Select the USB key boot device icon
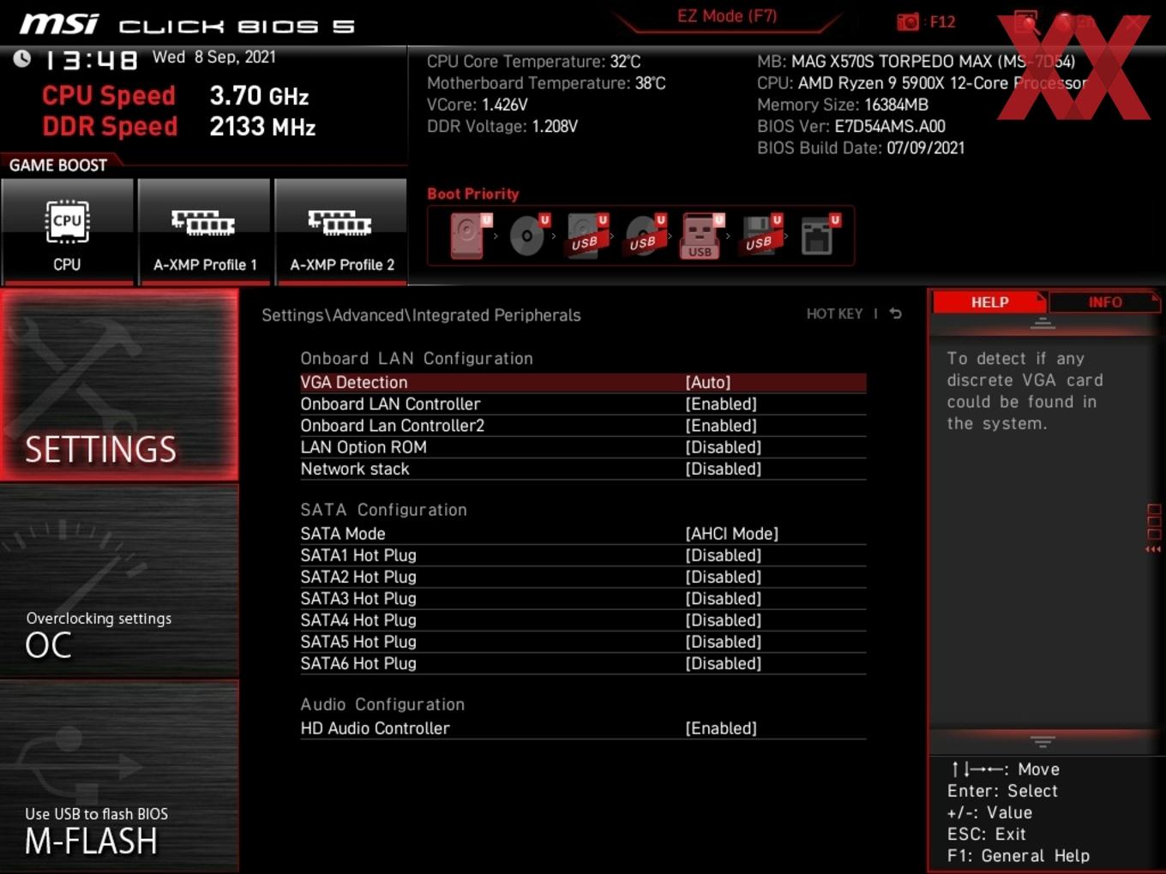Viewport: 1166px width, 874px height. point(702,236)
